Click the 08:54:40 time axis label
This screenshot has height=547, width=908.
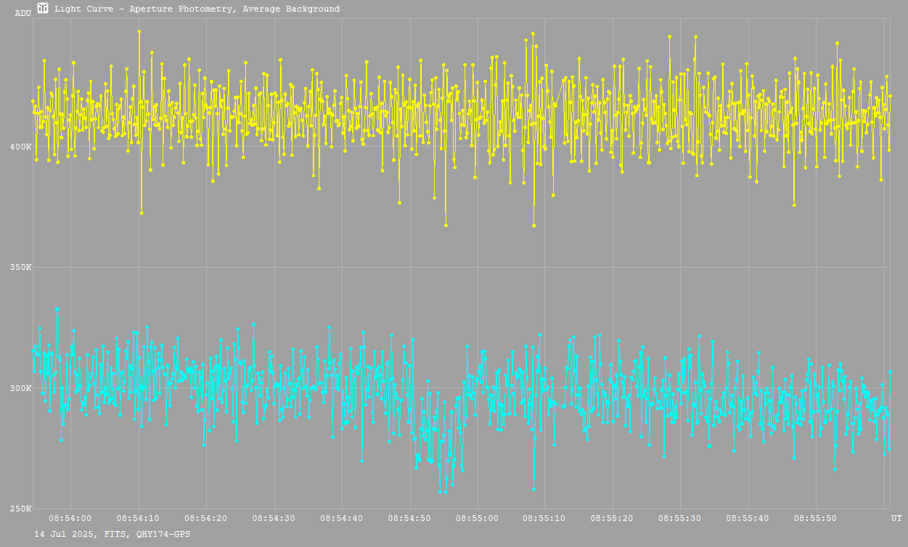tap(341, 518)
